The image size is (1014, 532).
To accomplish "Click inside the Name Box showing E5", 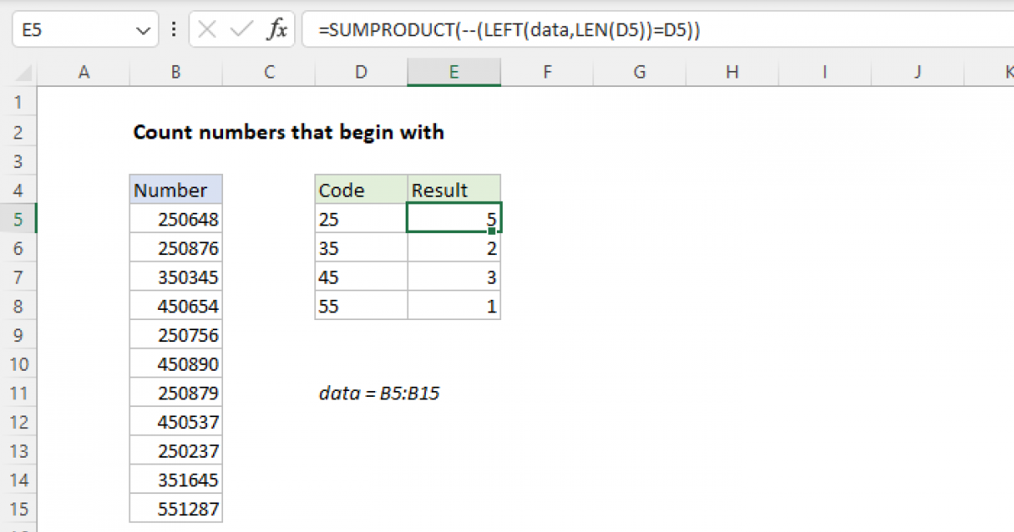I will pos(72,30).
